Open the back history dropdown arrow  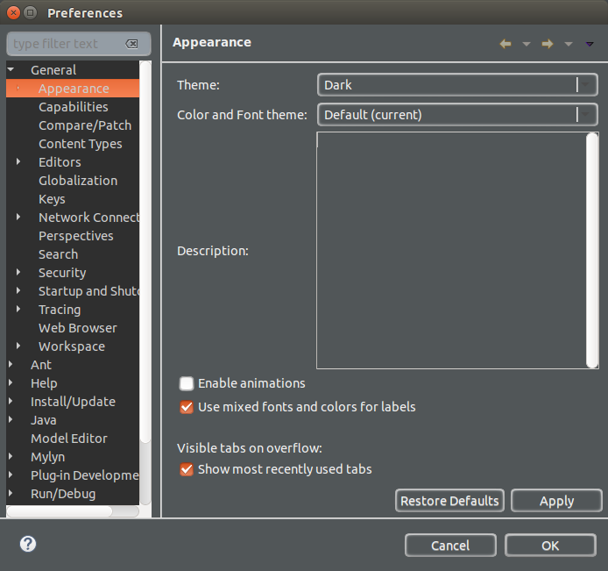(x=527, y=44)
